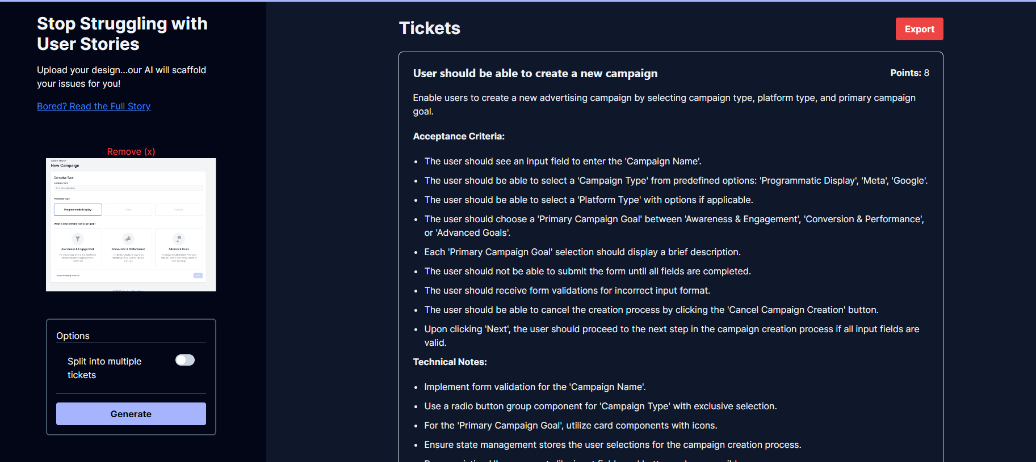Screen dimensions: 1036x462
Task: Select Programmatic Display box in the preview
Action: [x=78, y=210]
